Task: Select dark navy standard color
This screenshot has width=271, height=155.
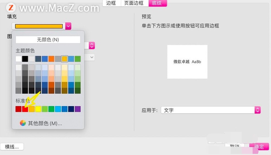Action: 71,109
